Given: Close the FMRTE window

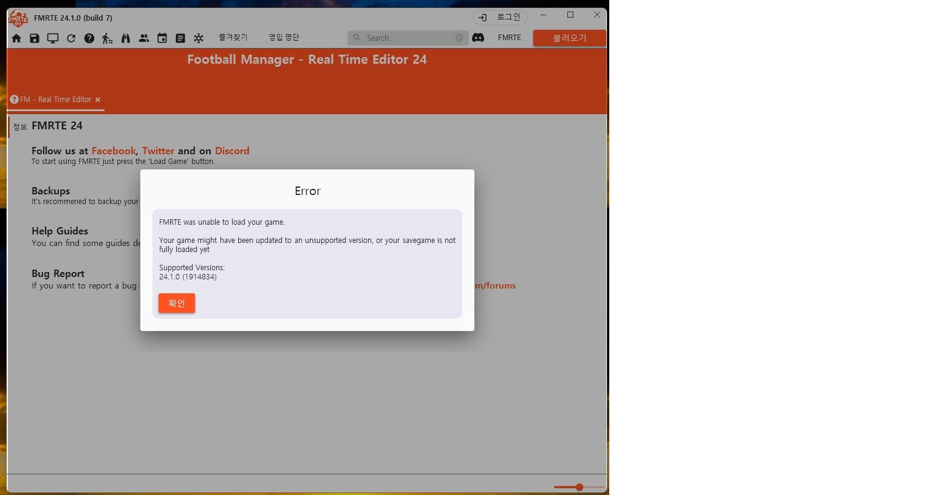Looking at the screenshot, I should point(597,15).
